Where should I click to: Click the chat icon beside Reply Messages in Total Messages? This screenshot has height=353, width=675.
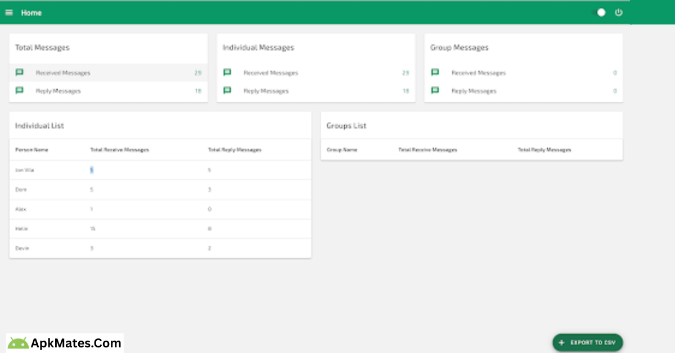(x=19, y=90)
